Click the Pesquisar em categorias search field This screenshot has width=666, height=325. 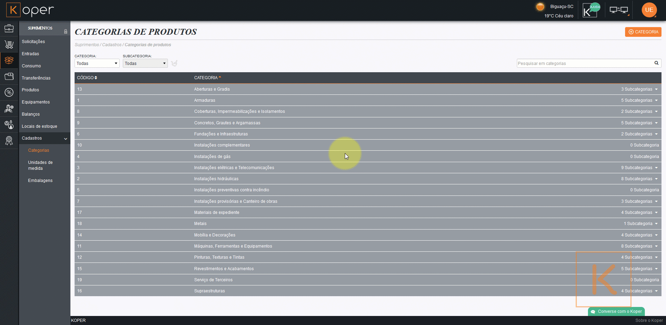tap(584, 63)
